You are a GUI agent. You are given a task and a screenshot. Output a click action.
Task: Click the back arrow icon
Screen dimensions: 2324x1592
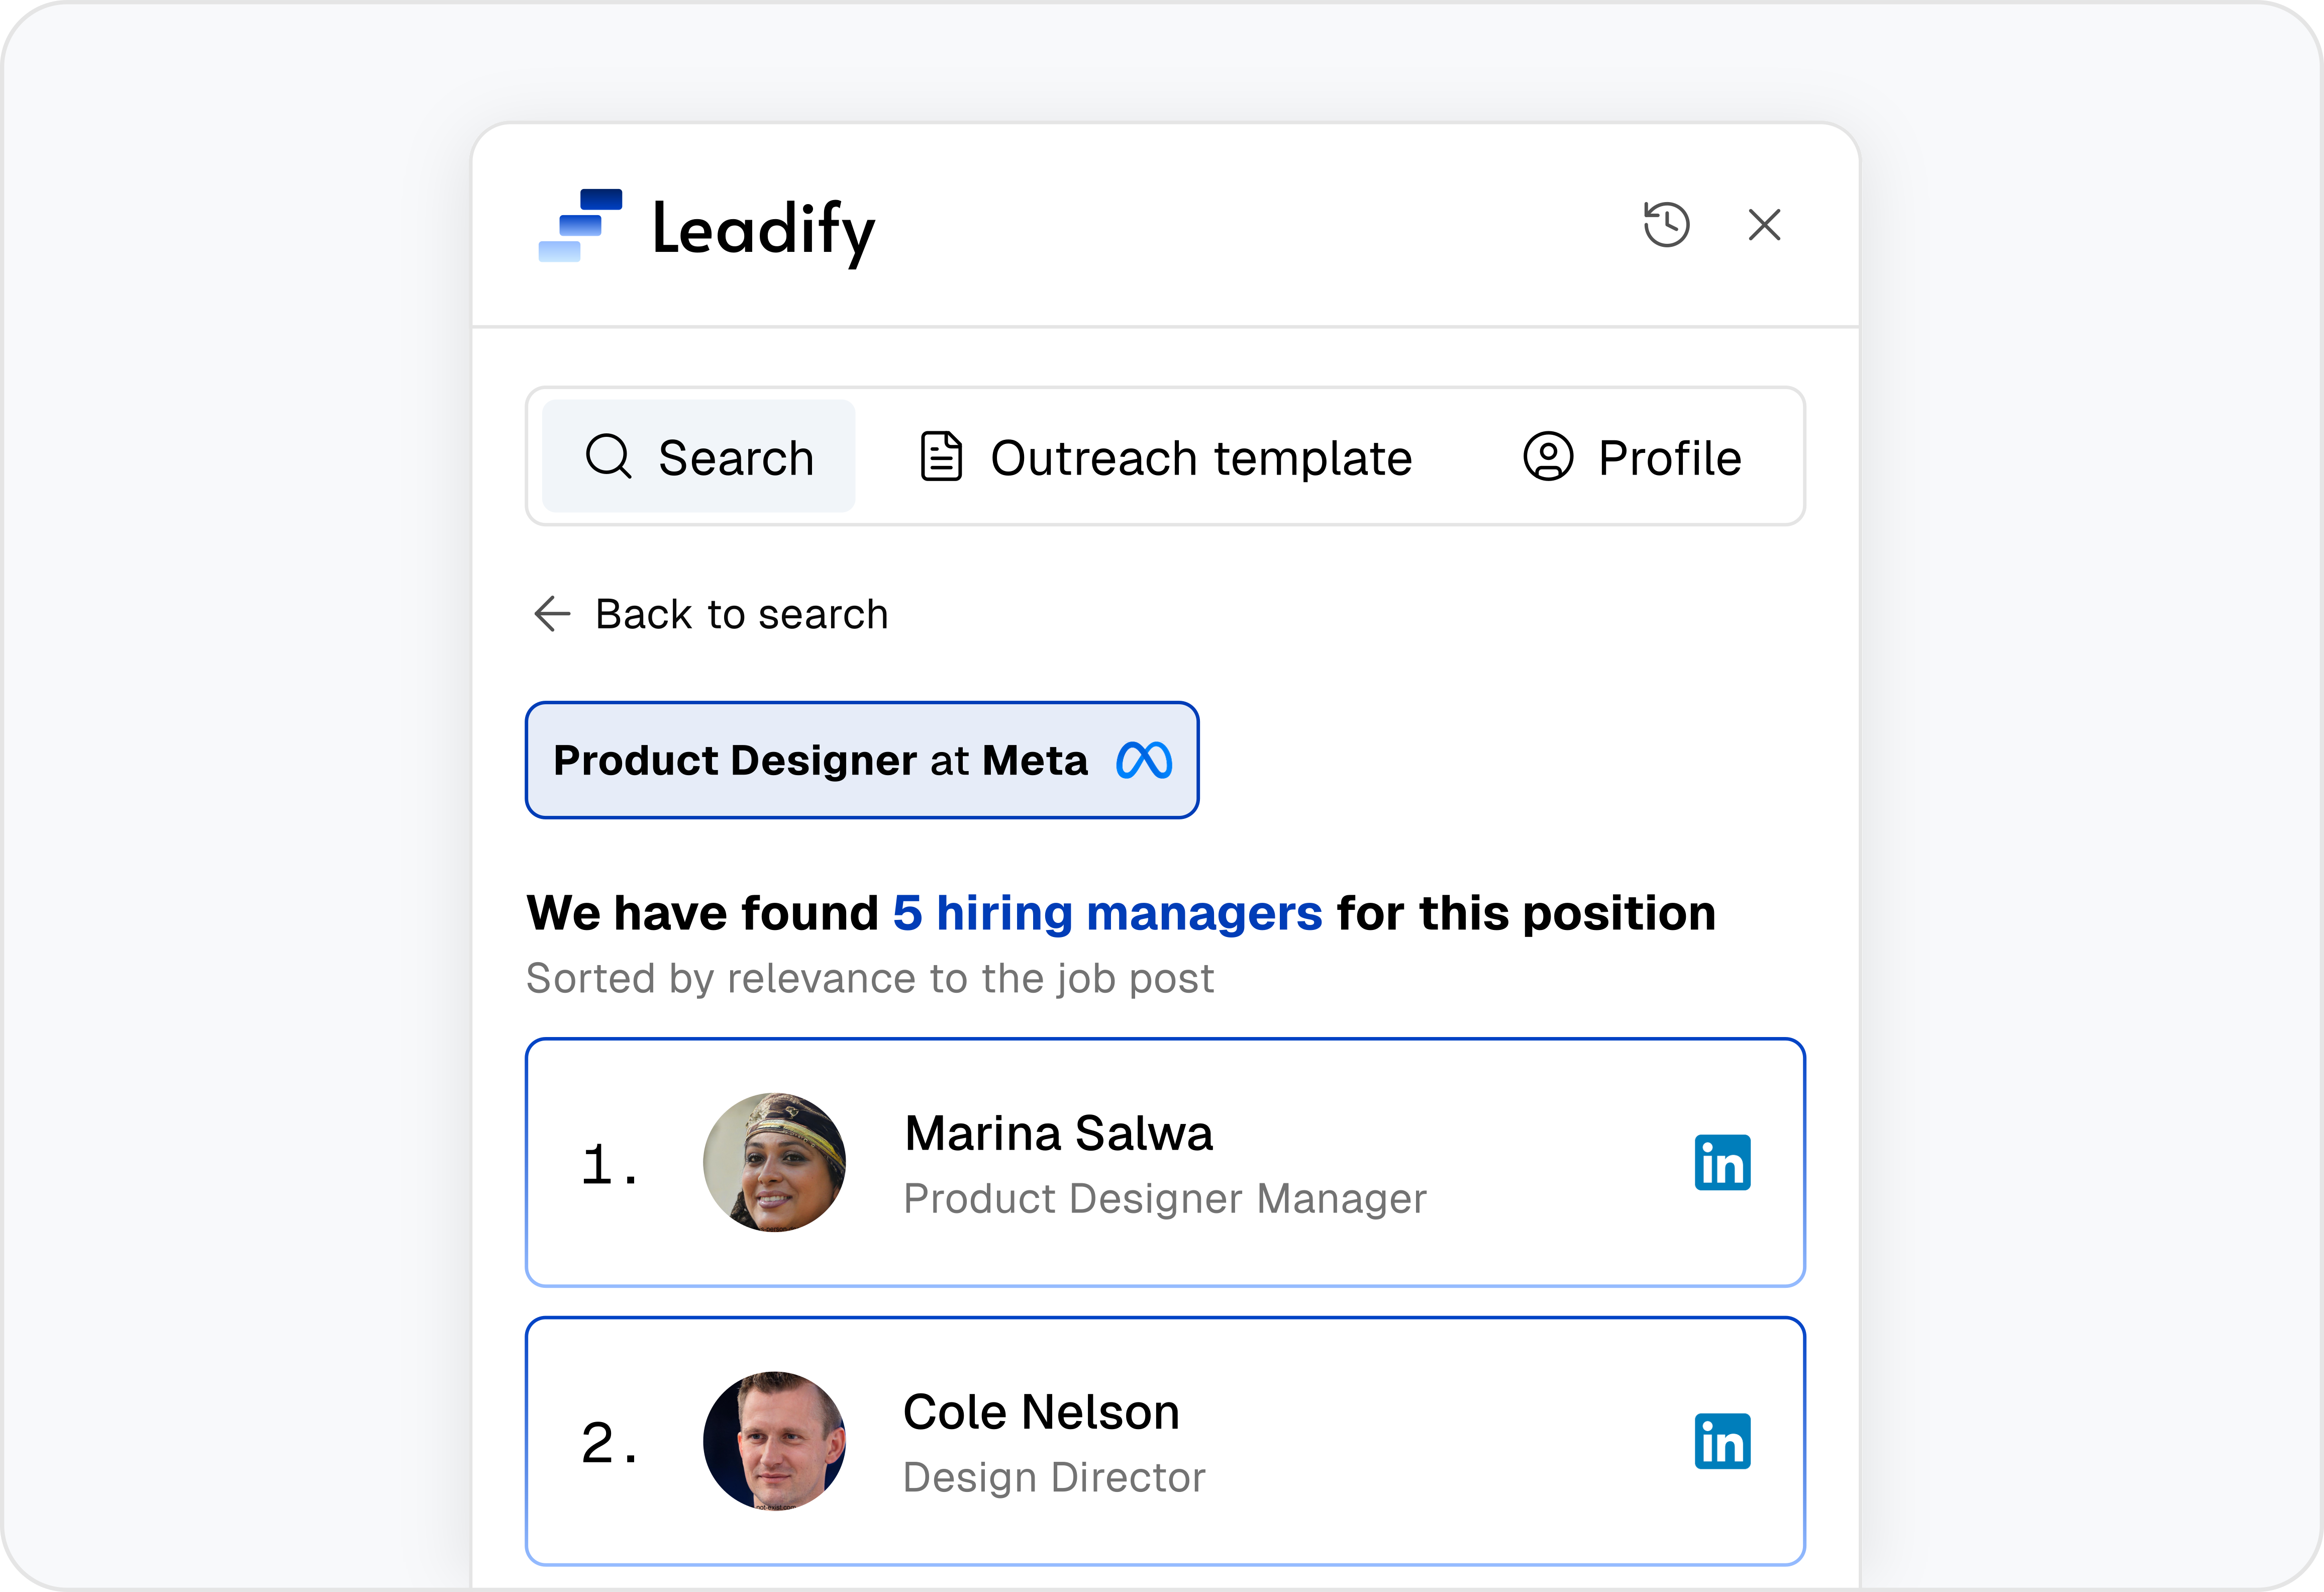[552, 614]
